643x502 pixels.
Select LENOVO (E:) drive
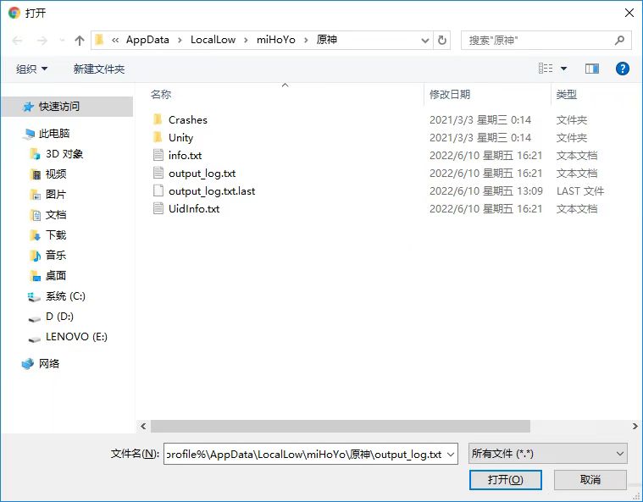coord(76,336)
